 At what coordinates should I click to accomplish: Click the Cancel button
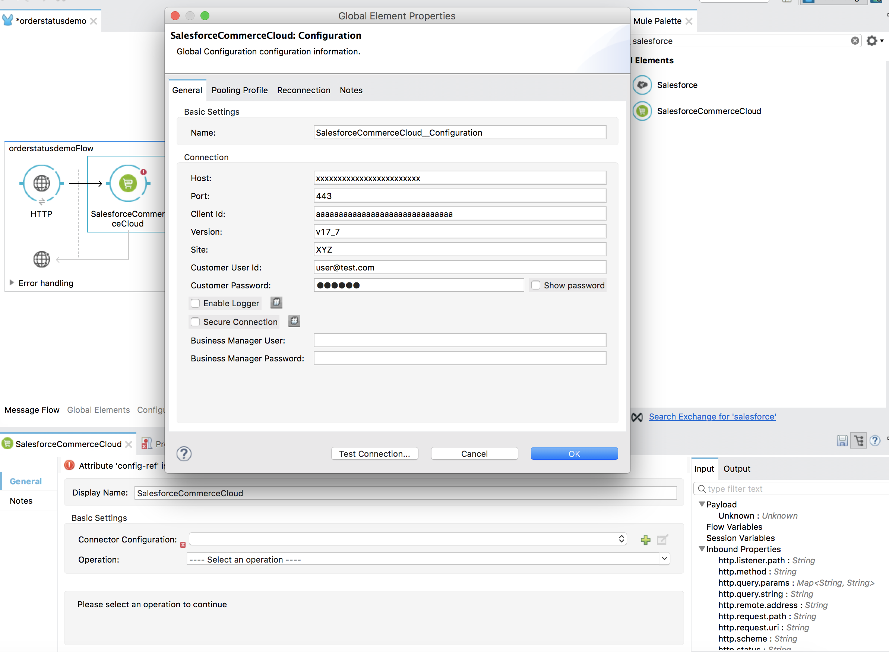pos(474,453)
